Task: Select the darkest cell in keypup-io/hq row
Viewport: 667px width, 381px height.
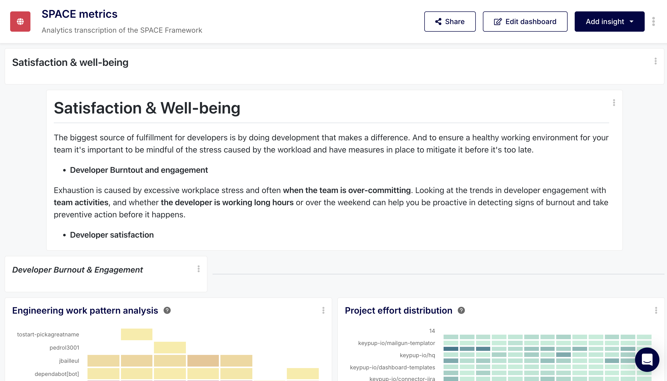Action: (563, 355)
